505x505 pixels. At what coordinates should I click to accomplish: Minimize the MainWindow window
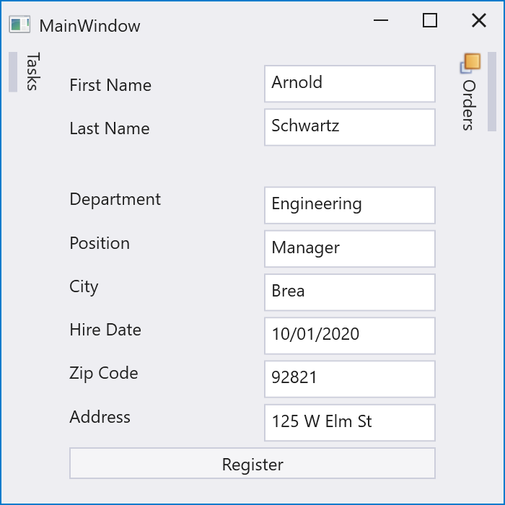pyautogui.click(x=381, y=21)
